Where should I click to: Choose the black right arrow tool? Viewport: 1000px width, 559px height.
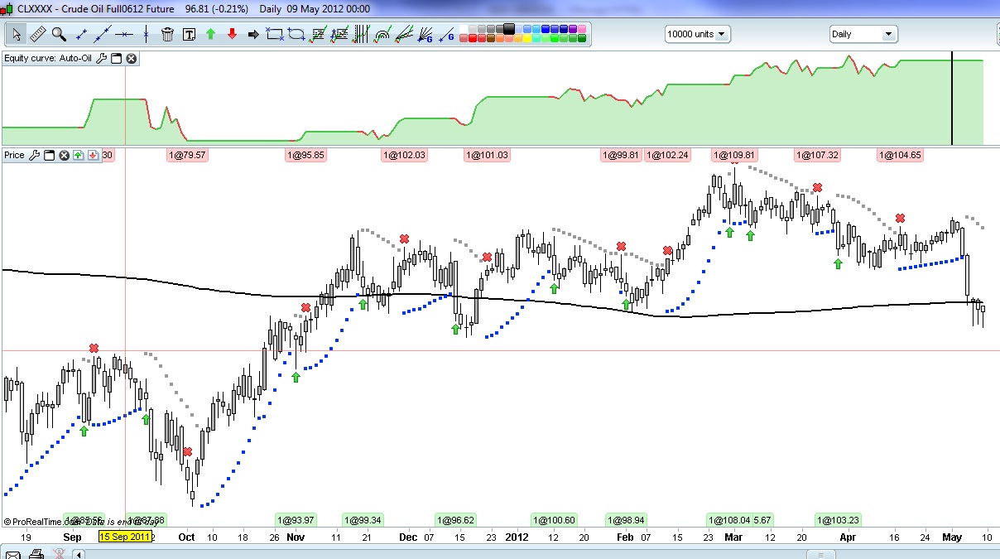[x=253, y=34]
